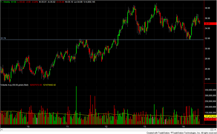Image resolution: width=217 pixels, height=134 pixels.
Task: Click the '38.00' price axis label
Action: point(207,8)
